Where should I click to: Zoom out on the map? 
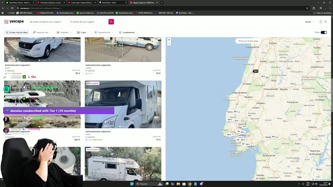[x=169, y=44]
